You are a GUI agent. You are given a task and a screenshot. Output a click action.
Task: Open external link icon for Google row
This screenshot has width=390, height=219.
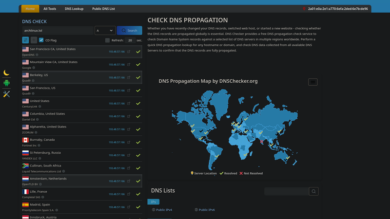point(129,65)
